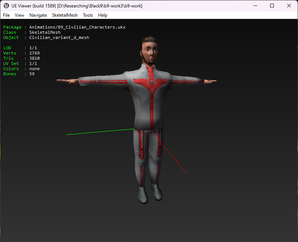Open the View menu

click(19, 15)
